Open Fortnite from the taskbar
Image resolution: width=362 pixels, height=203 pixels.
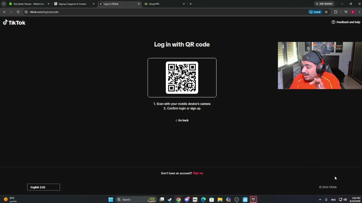(x=245, y=200)
